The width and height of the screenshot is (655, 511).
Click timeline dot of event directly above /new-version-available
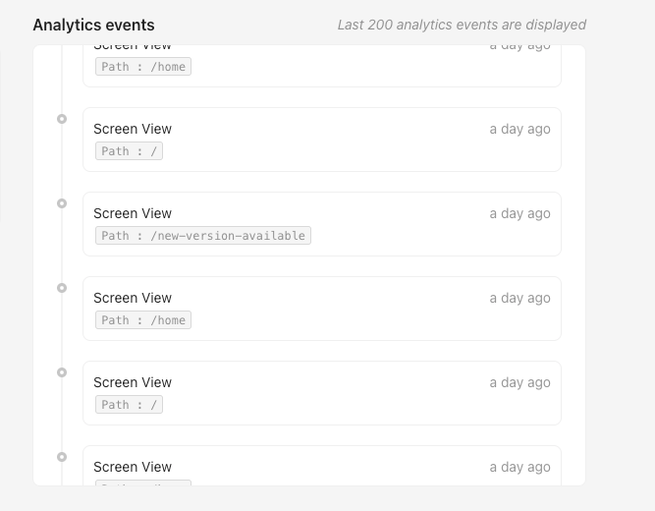(x=62, y=119)
